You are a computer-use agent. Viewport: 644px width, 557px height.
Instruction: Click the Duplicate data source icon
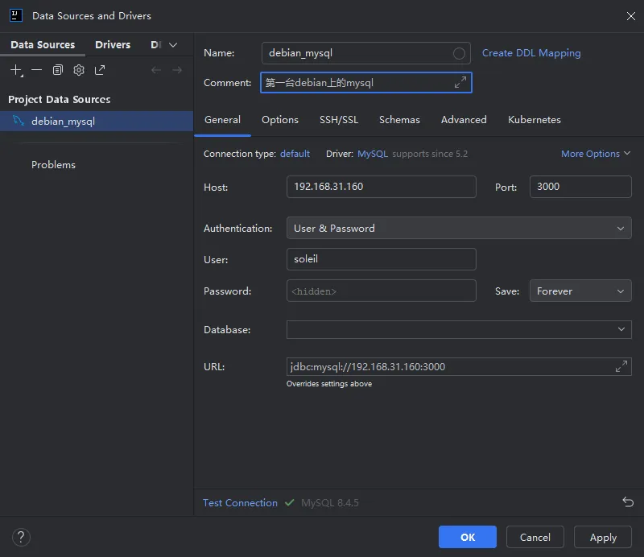[x=58, y=70]
